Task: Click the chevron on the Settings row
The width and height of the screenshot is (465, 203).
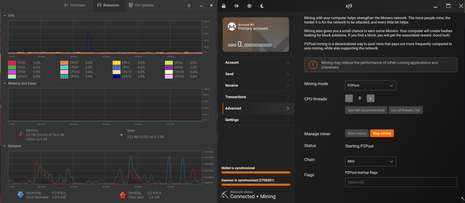Action: pos(288,120)
